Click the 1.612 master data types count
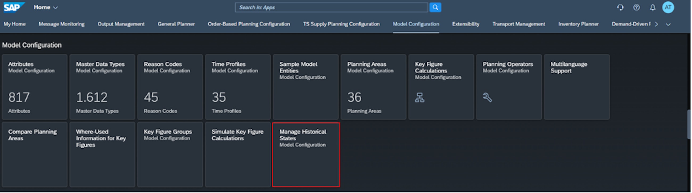This screenshot has width=692, height=193. coord(92,97)
